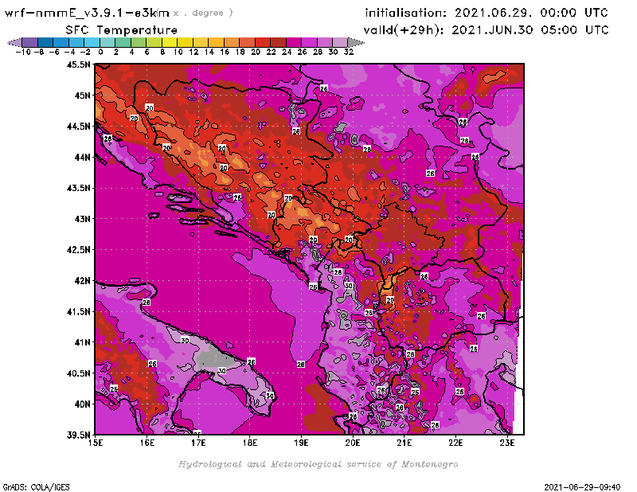Click the legend swatch between 20 and 22
637x492 pixels.
(x=263, y=42)
